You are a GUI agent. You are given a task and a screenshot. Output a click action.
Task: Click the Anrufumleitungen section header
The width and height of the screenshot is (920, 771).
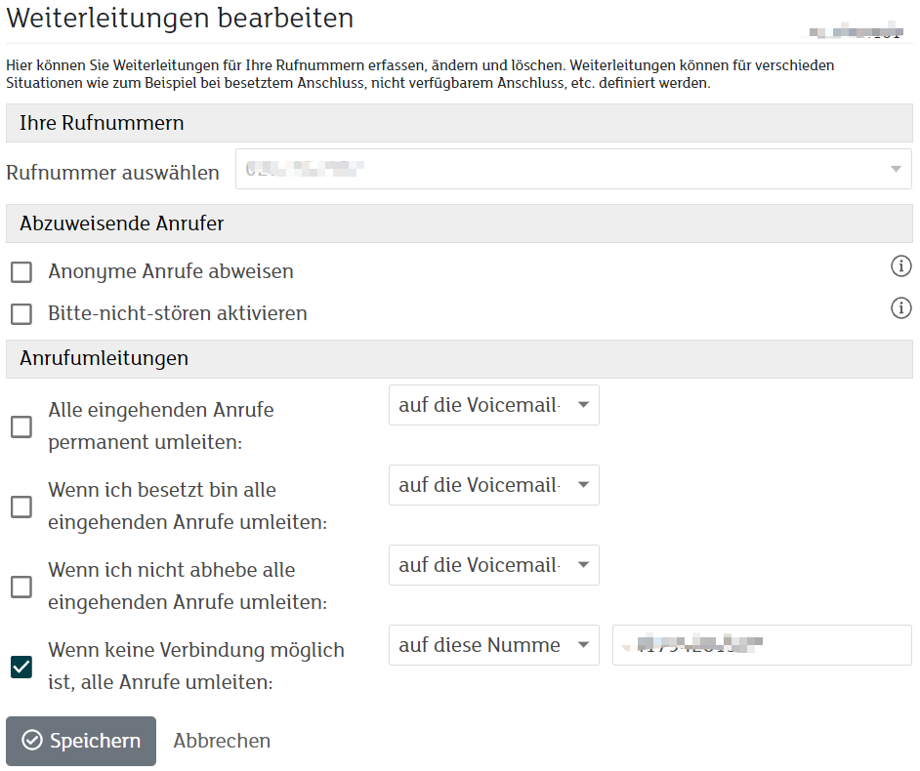(x=104, y=358)
